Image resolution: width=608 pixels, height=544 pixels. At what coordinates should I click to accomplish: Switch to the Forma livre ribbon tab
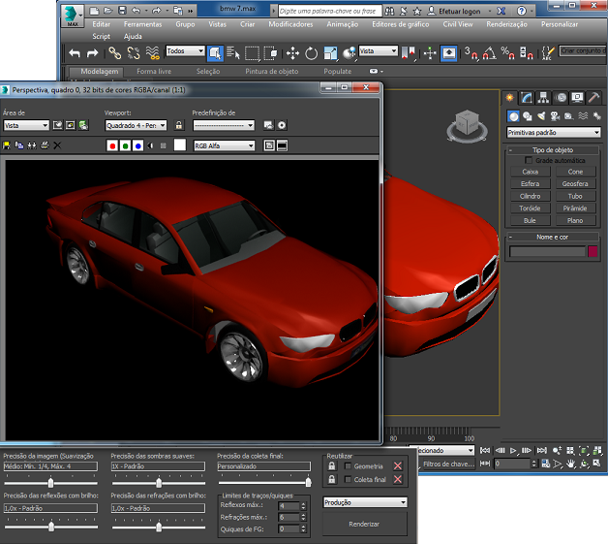(155, 71)
